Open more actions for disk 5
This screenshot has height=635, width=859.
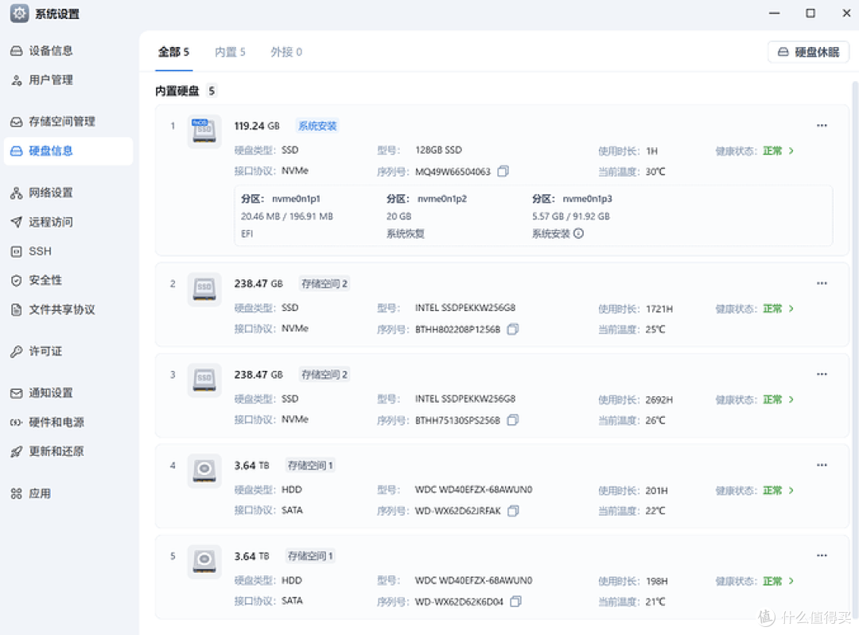(822, 555)
